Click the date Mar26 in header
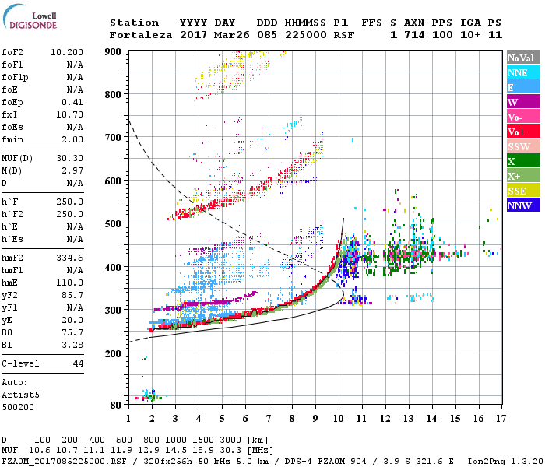Image resolution: width=545 pixels, height=467 pixels. 231,35
